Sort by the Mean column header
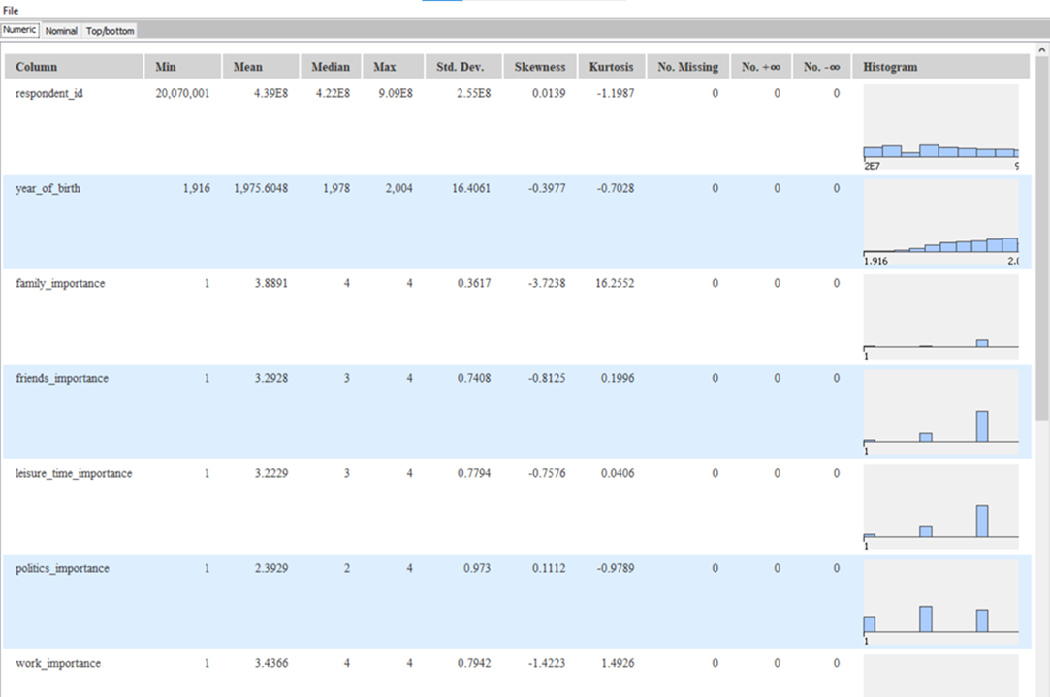The width and height of the screenshot is (1050, 697). 261,67
